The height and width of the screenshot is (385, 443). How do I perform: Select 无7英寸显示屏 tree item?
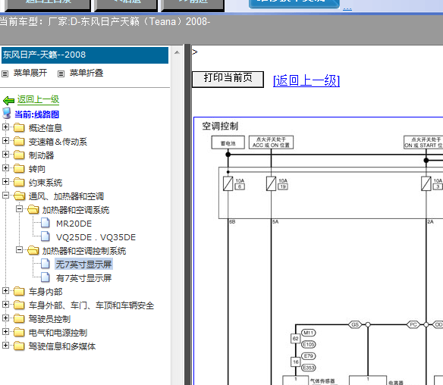(83, 264)
